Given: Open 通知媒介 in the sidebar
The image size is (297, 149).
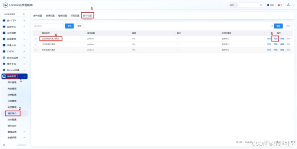Looking at the screenshot, I should click(x=12, y=113).
